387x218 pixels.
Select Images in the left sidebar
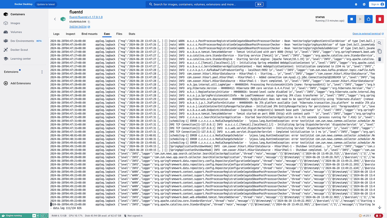(x=15, y=23)
